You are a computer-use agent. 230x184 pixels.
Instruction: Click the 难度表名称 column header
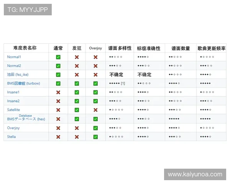25,48
